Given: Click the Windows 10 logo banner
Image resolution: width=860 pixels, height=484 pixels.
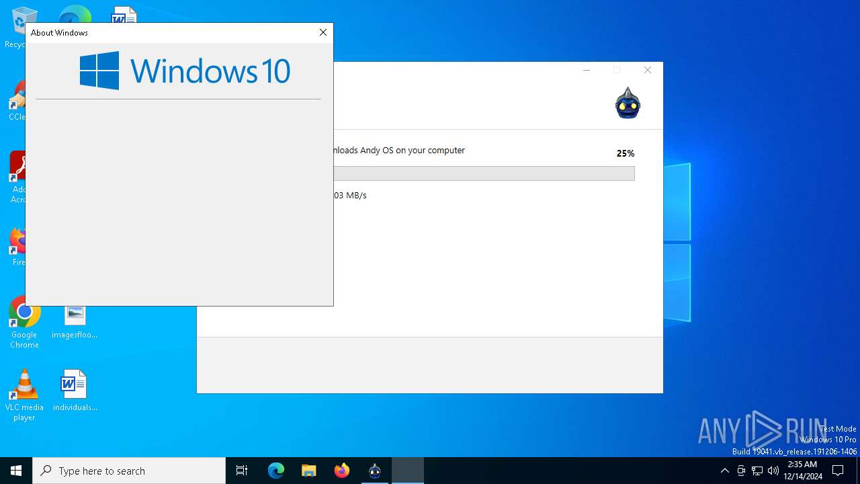Looking at the screenshot, I should click(x=185, y=71).
